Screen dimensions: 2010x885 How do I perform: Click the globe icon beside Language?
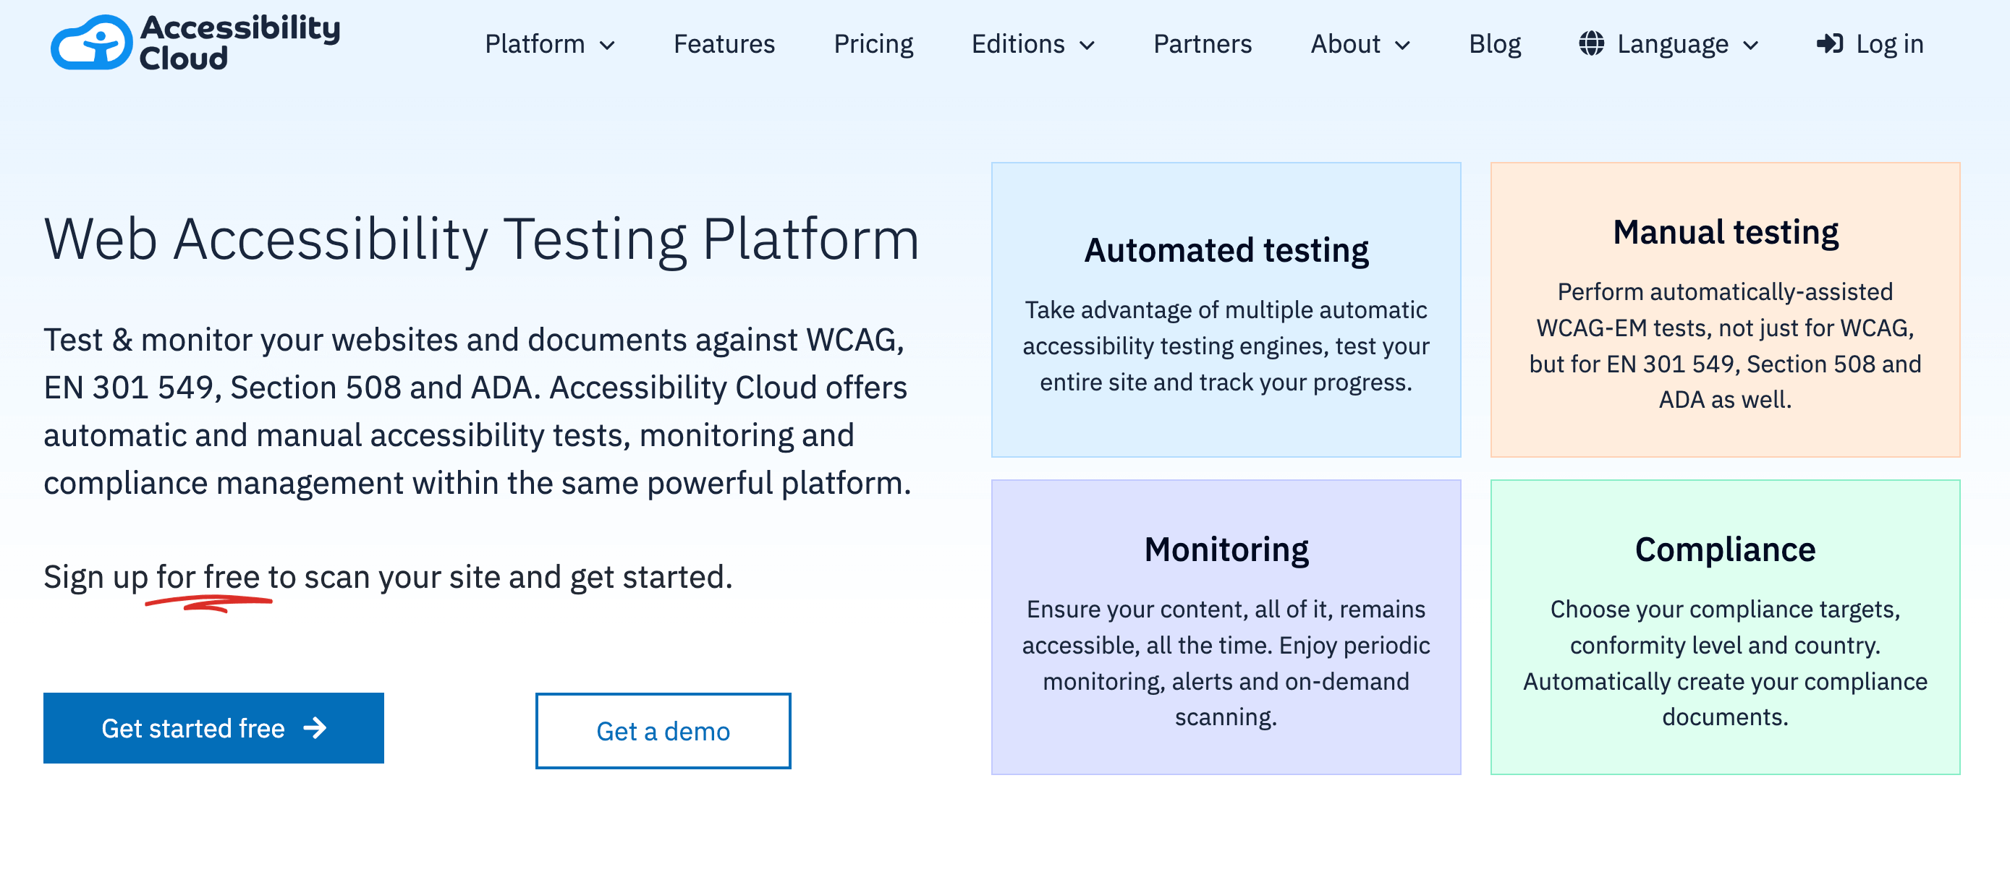(1591, 43)
